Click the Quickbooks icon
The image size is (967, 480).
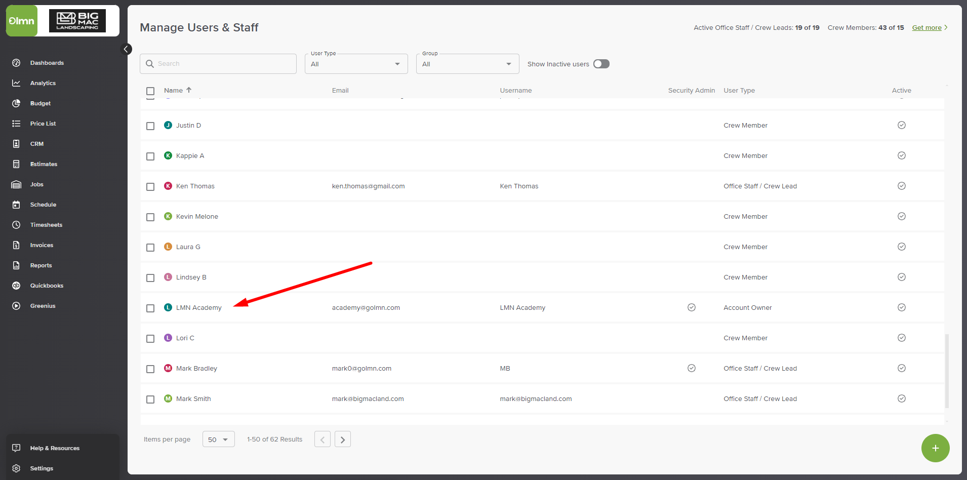[x=16, y=286]
